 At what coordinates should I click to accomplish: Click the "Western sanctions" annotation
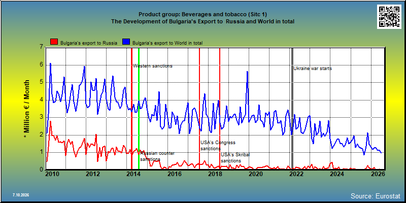coord(153,66)
